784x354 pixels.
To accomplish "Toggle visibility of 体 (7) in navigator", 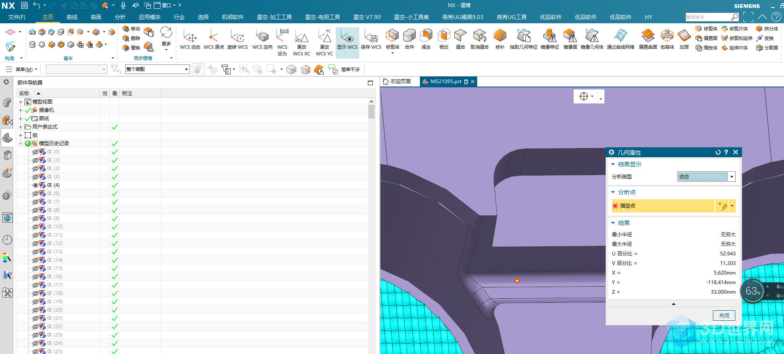I will click(x=35, y=202).
